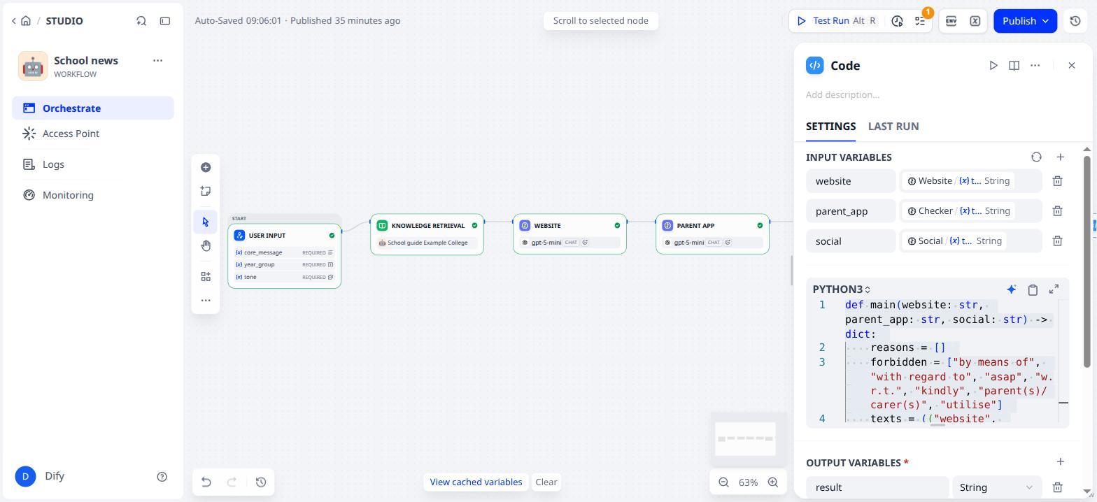The height and width of the screenshot is (502, 1097).
Task: Open the PYTHON3 language dropdown
Action: pyautogui.click(x=841, y=289)
